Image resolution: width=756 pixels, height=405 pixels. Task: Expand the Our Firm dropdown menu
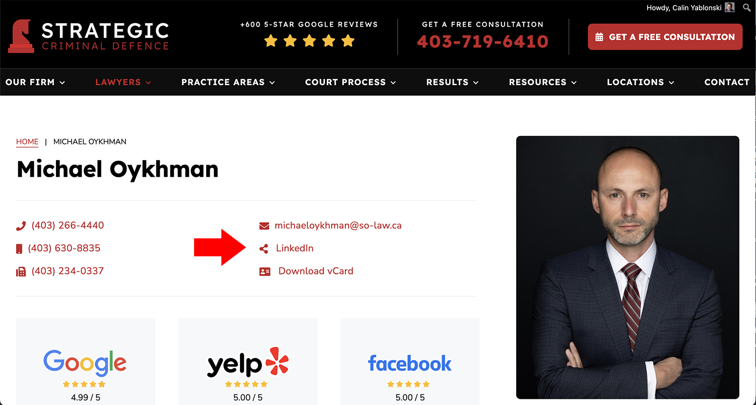pyautogui.click(x=35, y=82)
